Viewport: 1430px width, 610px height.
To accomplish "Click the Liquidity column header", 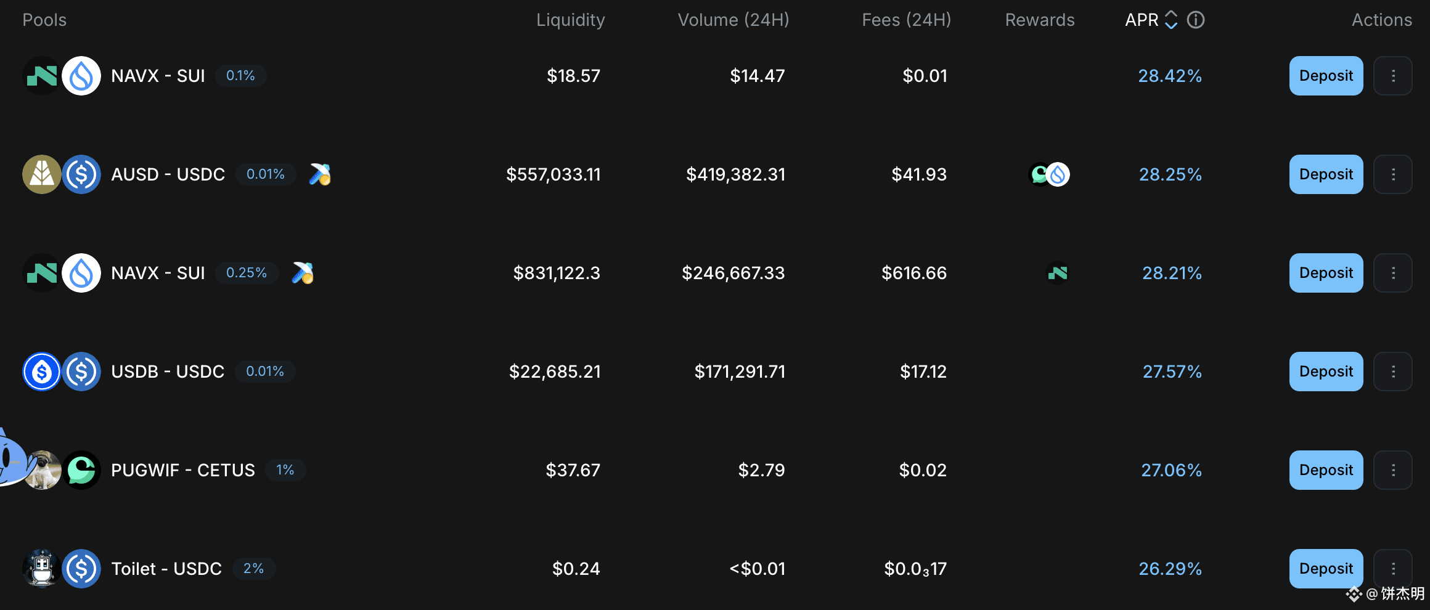I will [570, 20].
